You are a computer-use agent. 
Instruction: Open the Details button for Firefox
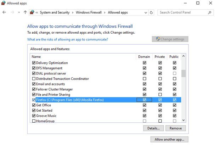tap(154, 128)
